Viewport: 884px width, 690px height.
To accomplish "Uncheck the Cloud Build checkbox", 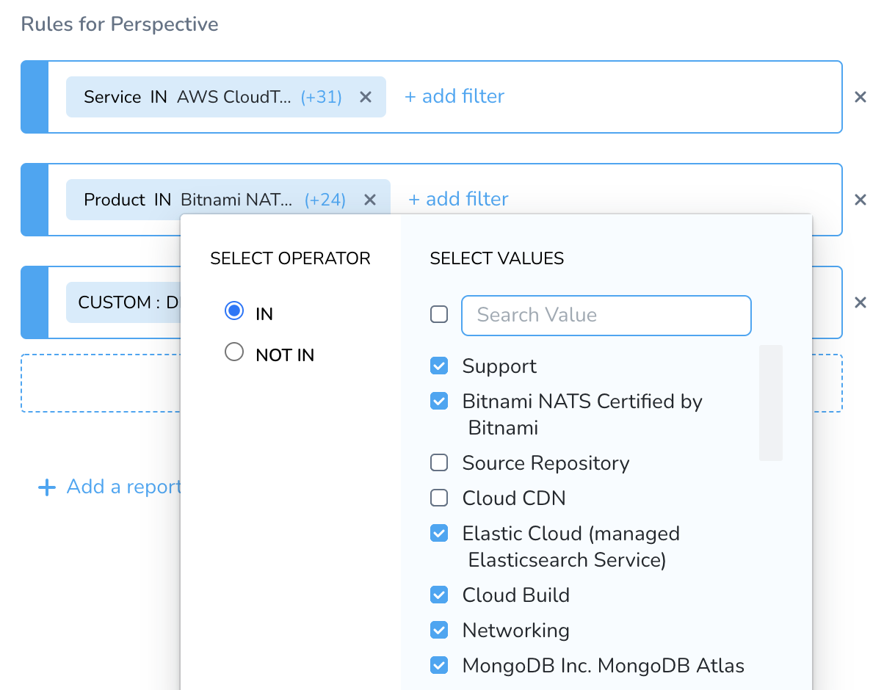I will 439,595.
